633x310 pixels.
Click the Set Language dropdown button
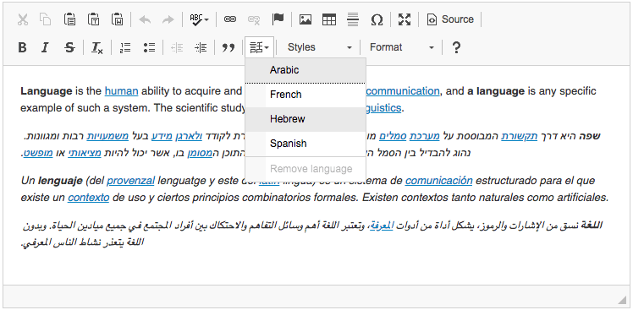point(260,47)
